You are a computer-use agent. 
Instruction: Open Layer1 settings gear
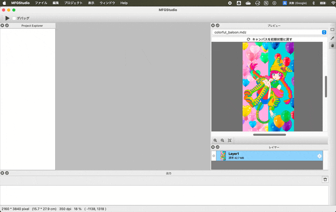(319, 156)
